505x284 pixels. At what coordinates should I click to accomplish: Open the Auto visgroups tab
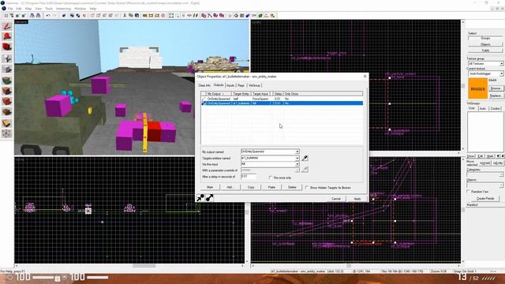coord(483,109)
